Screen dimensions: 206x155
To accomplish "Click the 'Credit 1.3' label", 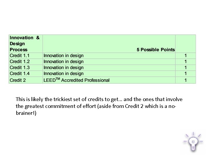I will coord(20,67).
